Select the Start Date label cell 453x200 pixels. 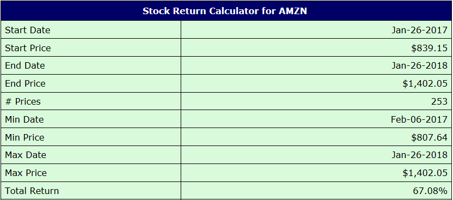[x=91, y=30]
